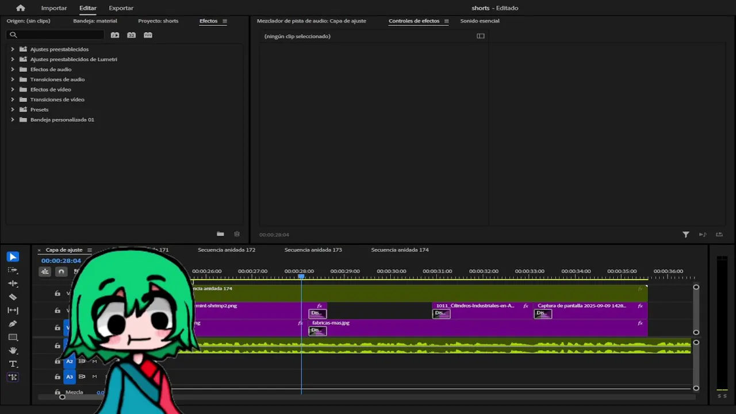This screenshot has height=414, width=736.
Task: Click the 32-bit color effects filter icon
Action: (131, 35)
